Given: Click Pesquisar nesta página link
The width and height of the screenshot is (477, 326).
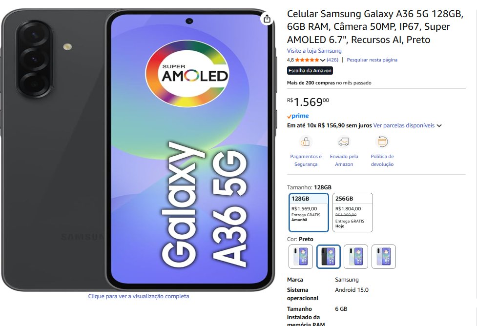Looking at the screenshot, I should coord(372,60).
